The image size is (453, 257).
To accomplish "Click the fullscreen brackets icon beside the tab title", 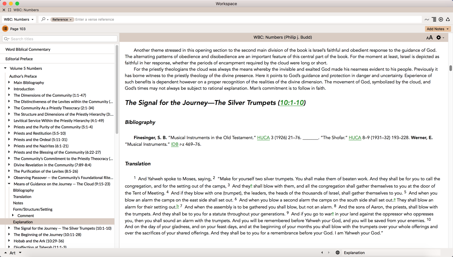I will 10,10.
